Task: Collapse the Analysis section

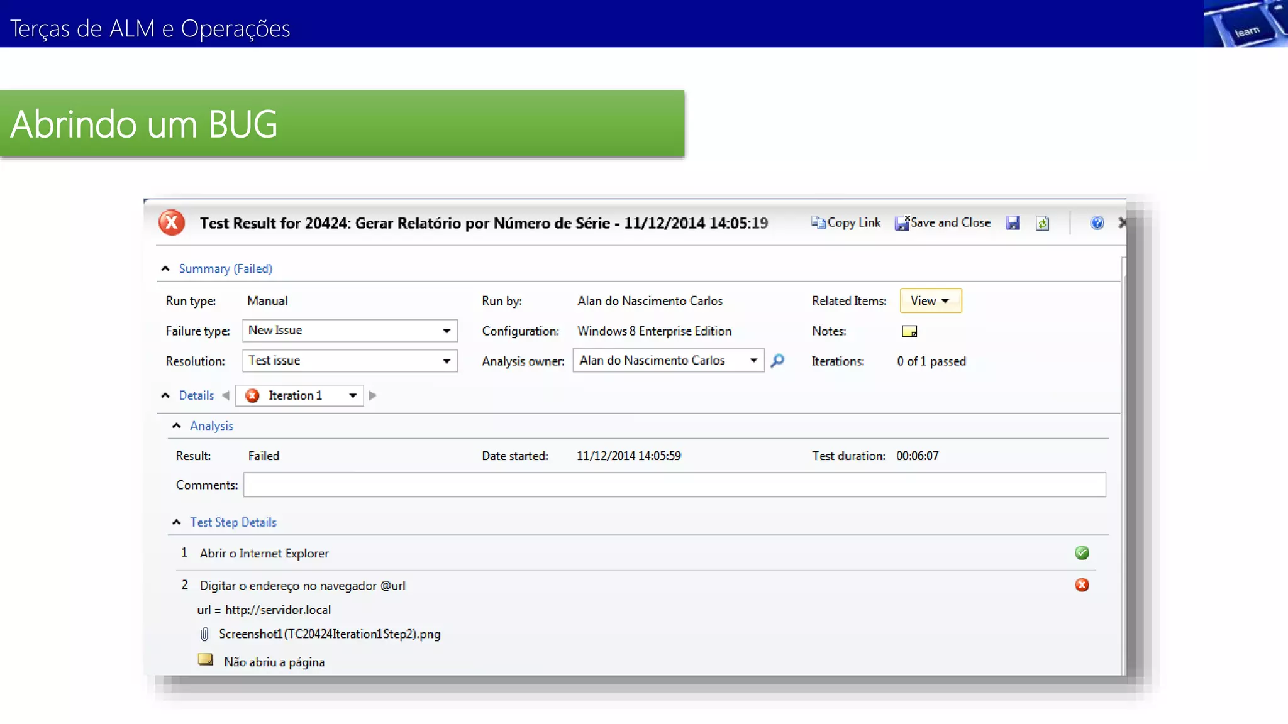Action: [x=177, y=425]
